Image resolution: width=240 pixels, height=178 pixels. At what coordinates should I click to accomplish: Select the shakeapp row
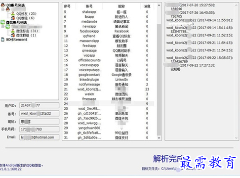(109, 12)
